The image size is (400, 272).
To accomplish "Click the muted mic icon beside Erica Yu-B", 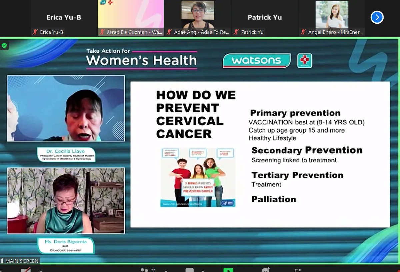I will tap(35, 32).
